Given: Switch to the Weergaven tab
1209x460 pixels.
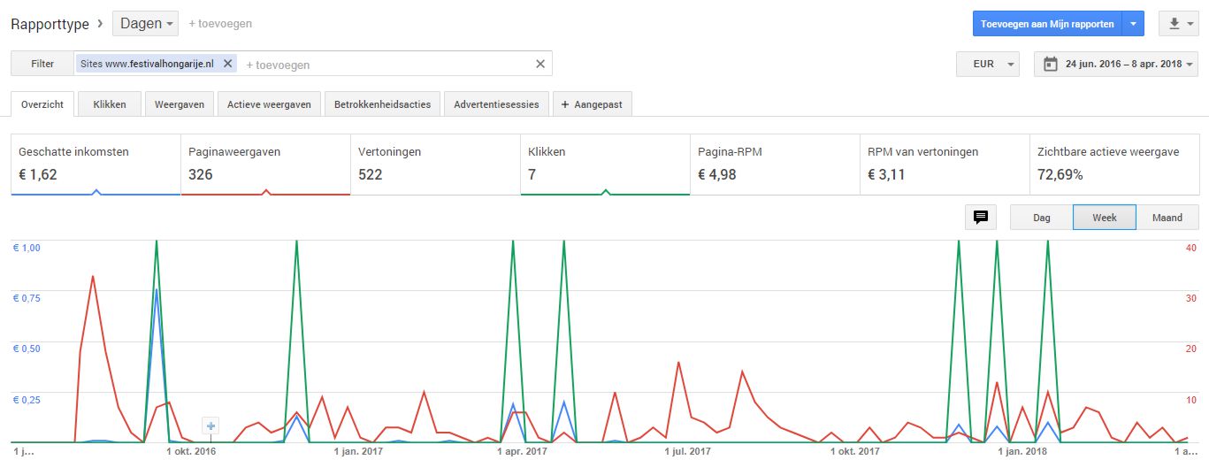Looking at the screenshot, I should pyautogui.click(x=180, y=104).
